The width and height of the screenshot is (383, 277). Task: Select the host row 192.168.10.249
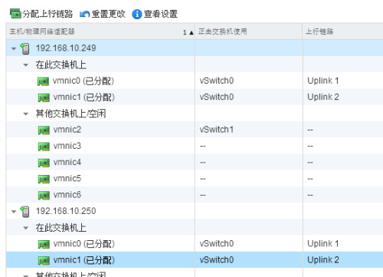(x=195, y=48)
